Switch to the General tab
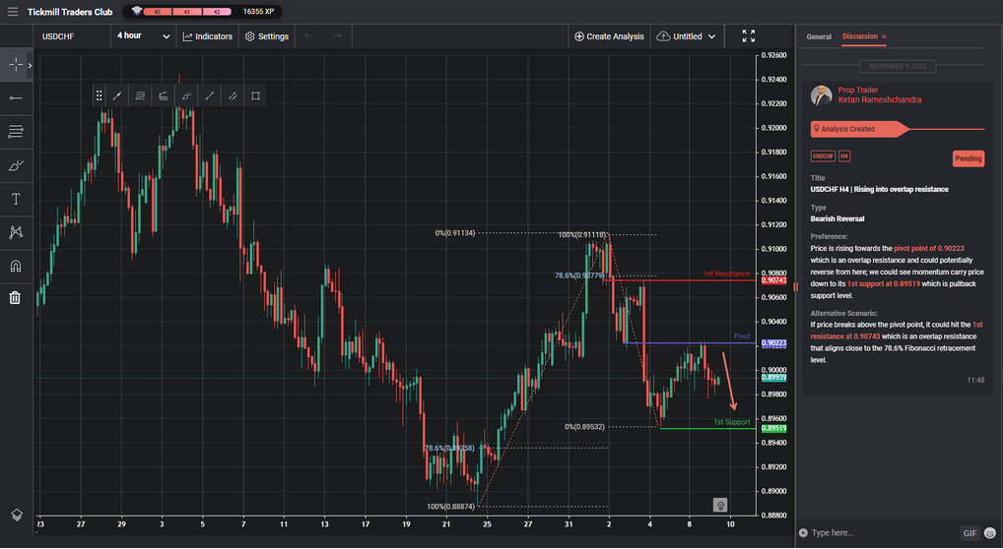The image size is (1003, 549). 818,37
